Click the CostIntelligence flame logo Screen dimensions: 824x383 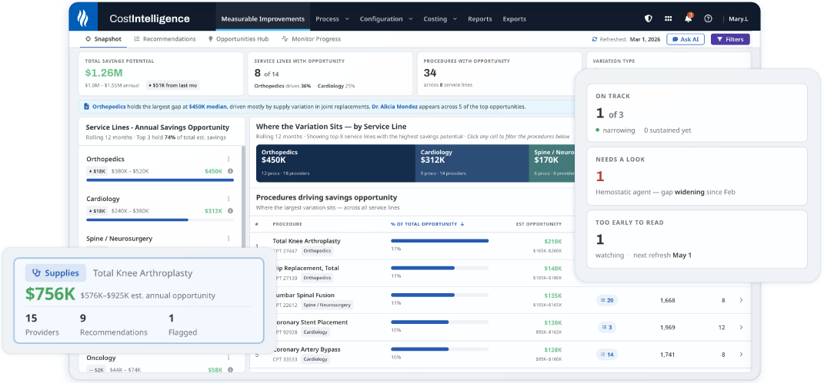[x=83, y=18]
